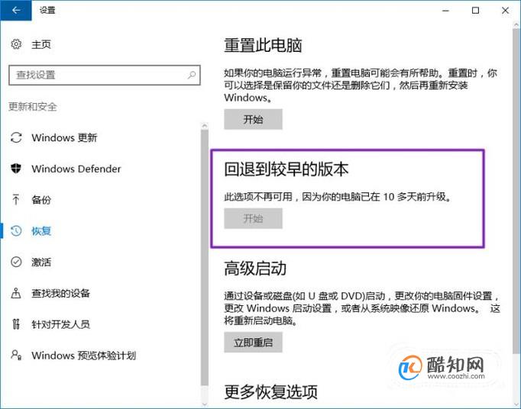Select 恢复 recovery section

41,231
